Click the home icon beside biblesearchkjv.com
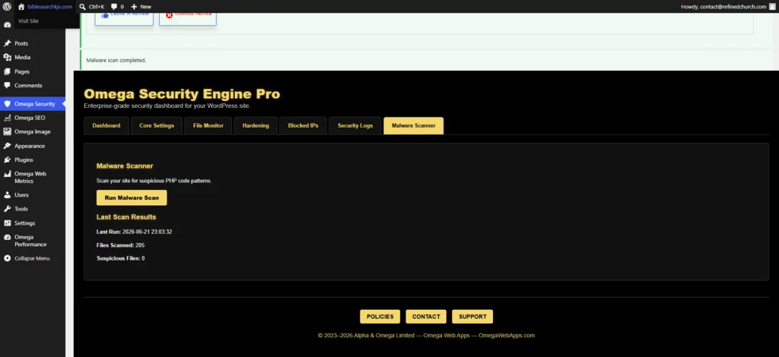 click(21, 6)
